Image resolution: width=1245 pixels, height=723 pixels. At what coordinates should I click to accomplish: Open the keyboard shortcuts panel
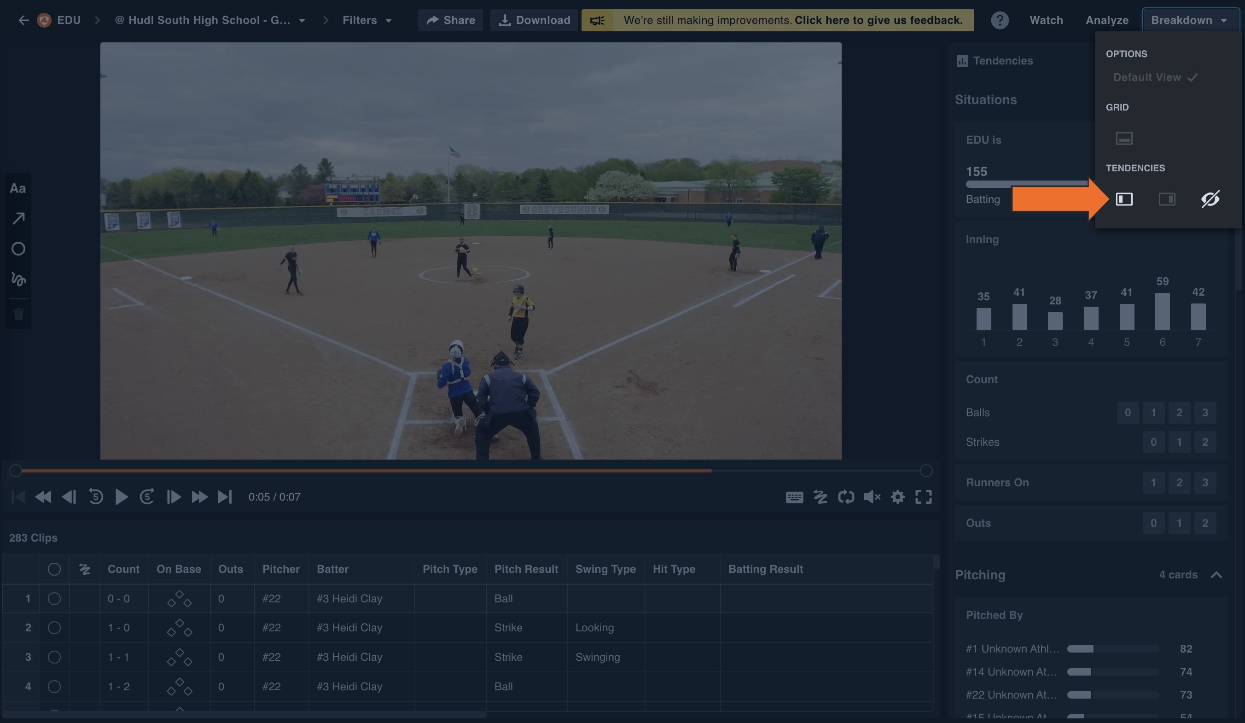pos(794,497)
